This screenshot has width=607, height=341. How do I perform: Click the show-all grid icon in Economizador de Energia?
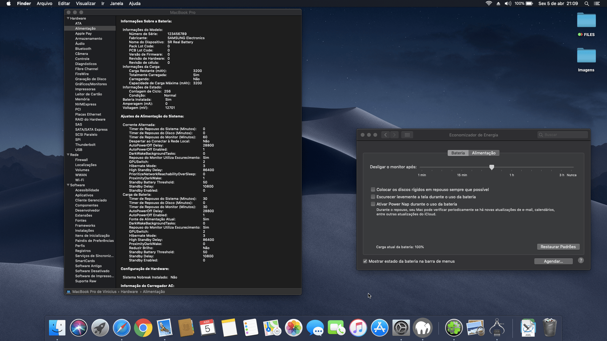(x=407, y=135)
